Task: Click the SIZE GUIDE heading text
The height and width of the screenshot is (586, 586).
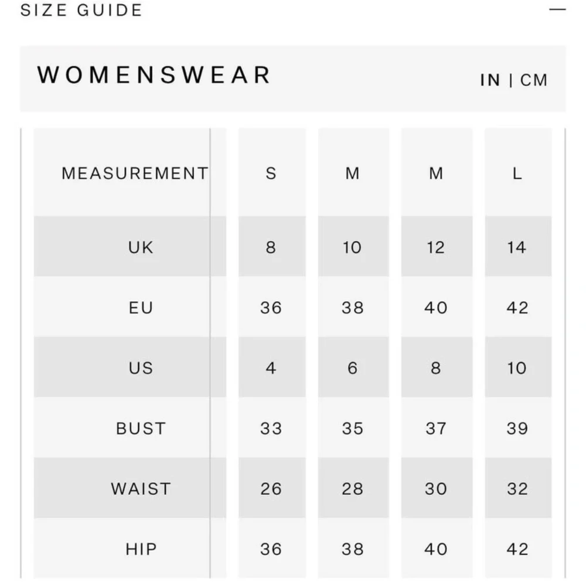Action: (x=81, y=11)
